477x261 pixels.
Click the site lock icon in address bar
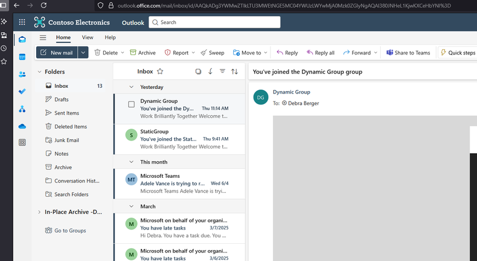pyautogui.click(x=111, y=6)
